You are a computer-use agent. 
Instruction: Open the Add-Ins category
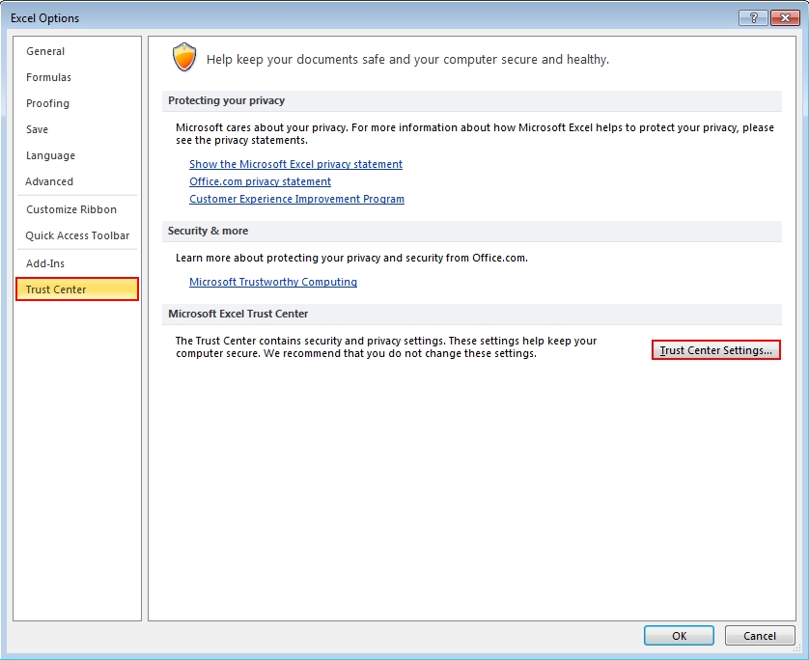pyautogui.click(x=45, y=263)
